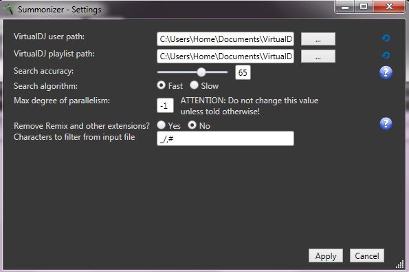Open help for Remove Remix and other extensions

[x=386, y=123]
